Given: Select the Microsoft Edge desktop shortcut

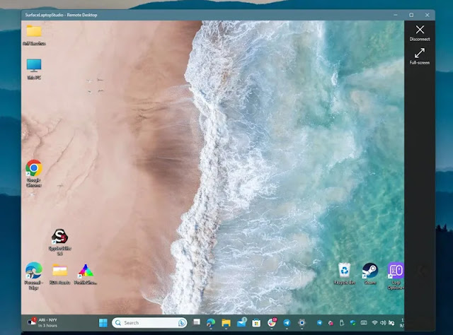Looking at the screenshot, I should [x=34, y=276].
